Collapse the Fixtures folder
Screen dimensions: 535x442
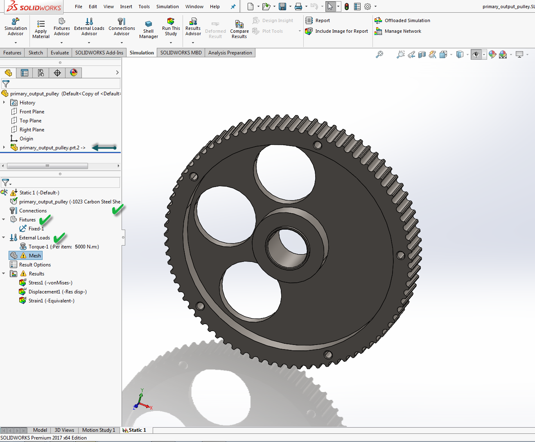(4, 219)
